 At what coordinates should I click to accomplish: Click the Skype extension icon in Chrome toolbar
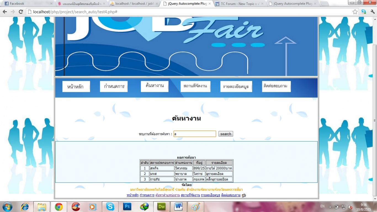coord(364,12)
